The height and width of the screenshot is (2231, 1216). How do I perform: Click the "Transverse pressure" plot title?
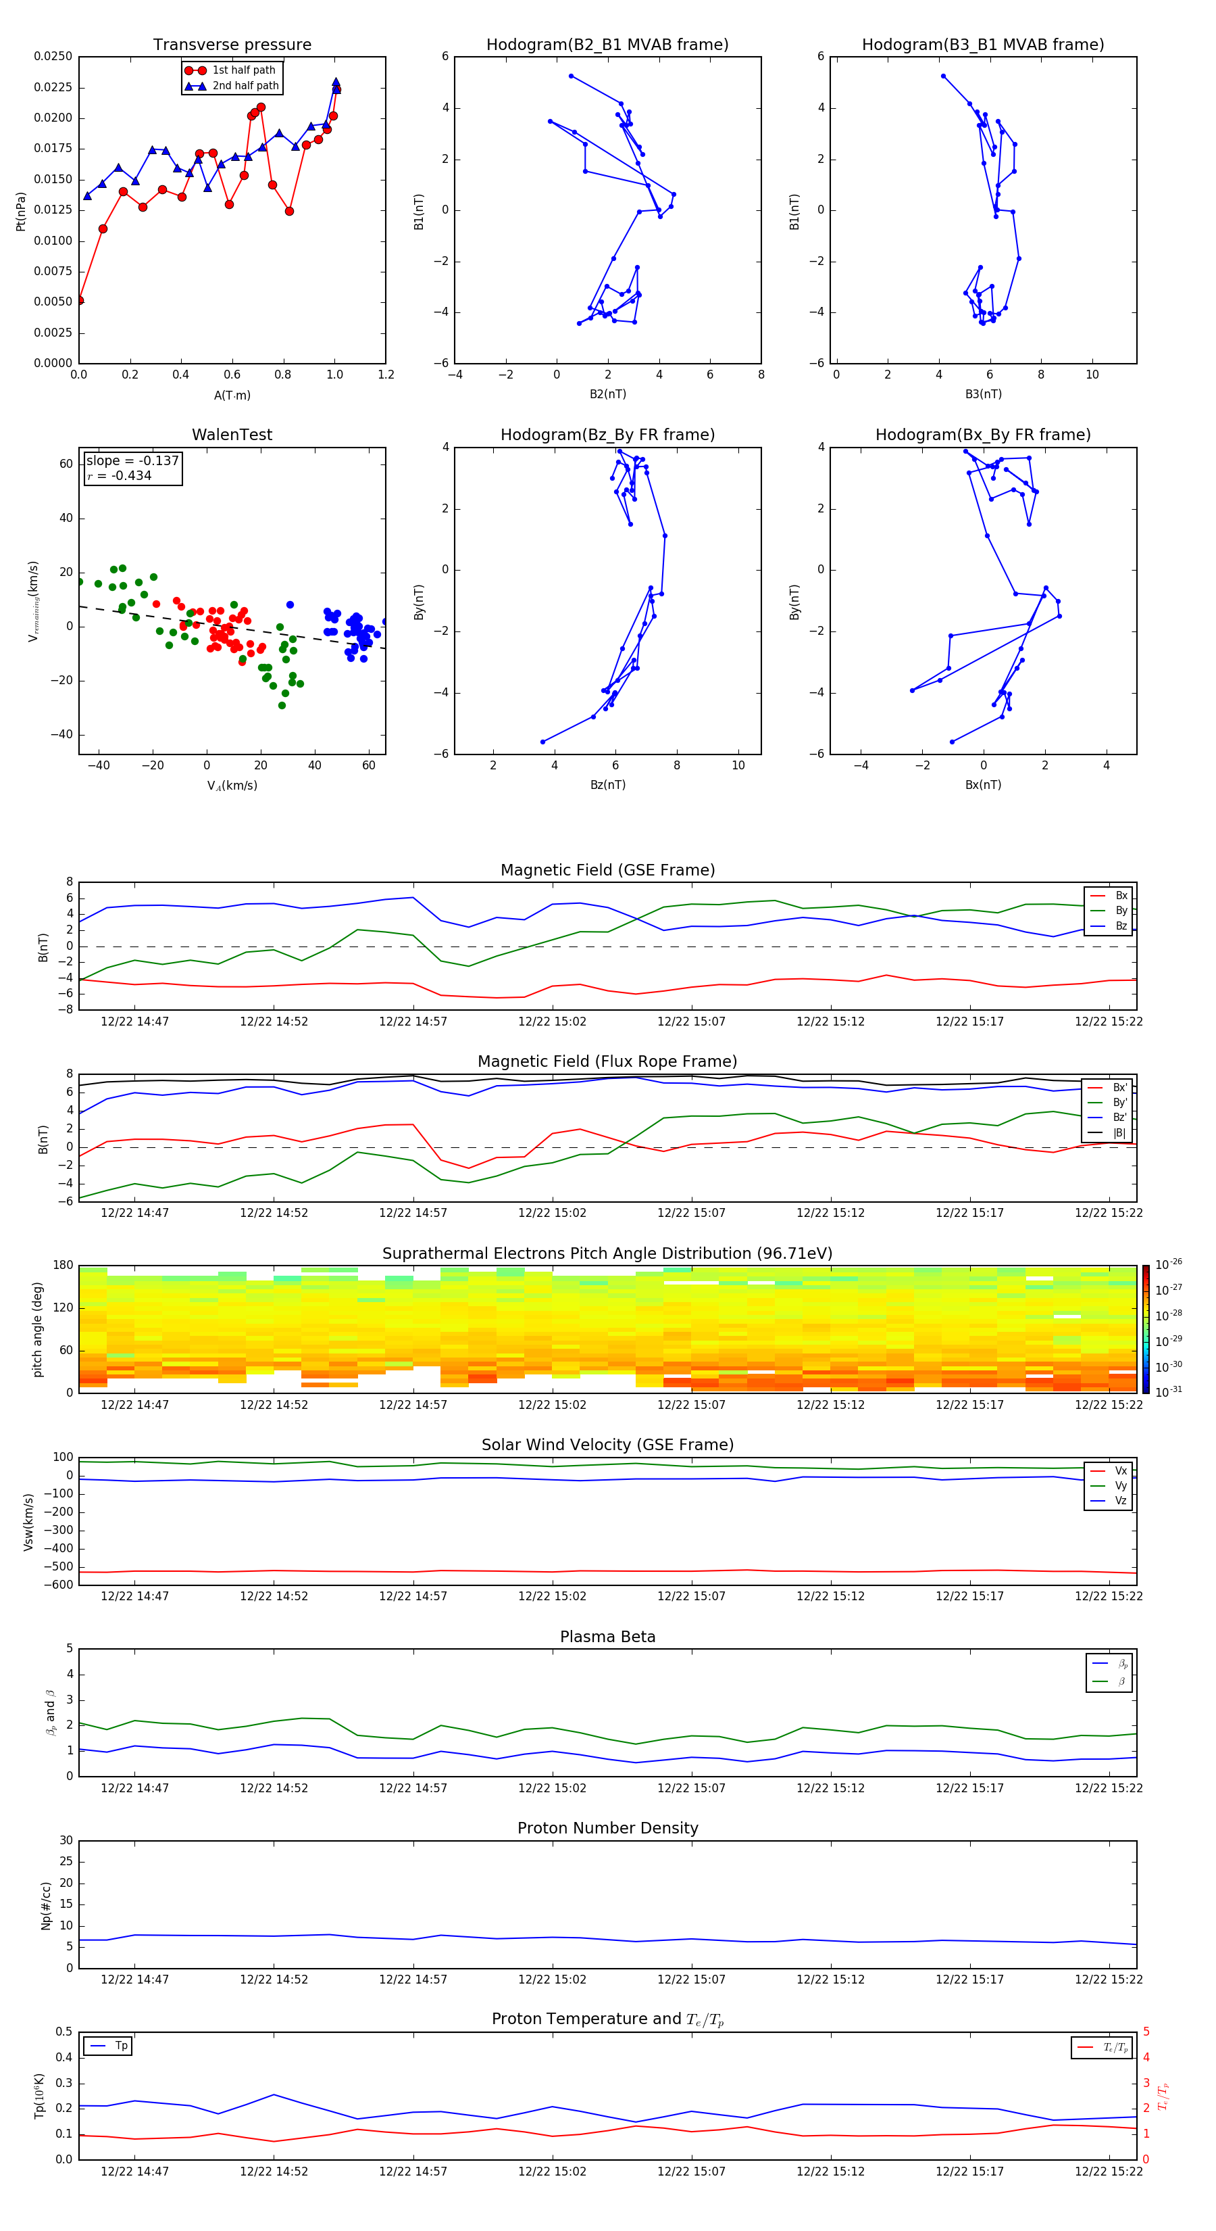(232, 45)
